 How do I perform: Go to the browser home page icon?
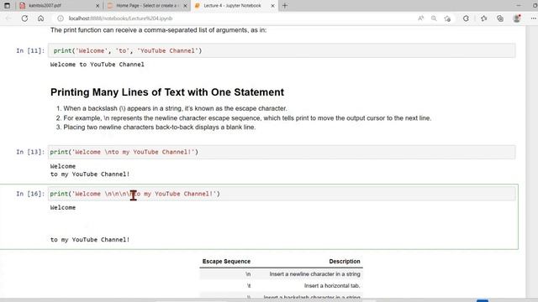(x=41, y=18)
